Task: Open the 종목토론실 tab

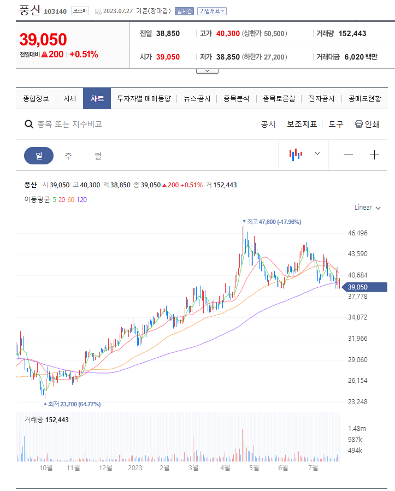Action: click(x=279, y=99)
